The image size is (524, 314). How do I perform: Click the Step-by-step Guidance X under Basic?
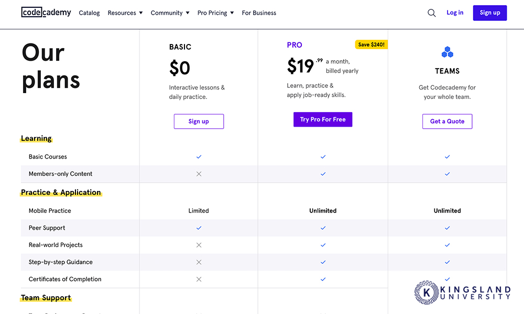[x=199, y=262]
